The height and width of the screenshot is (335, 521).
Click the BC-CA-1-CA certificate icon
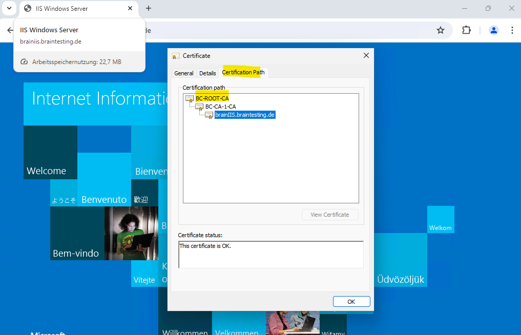pyautogui.click(x=199, y=107)
